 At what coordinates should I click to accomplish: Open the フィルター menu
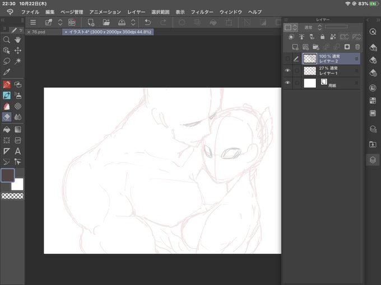[x=202, y=12]
